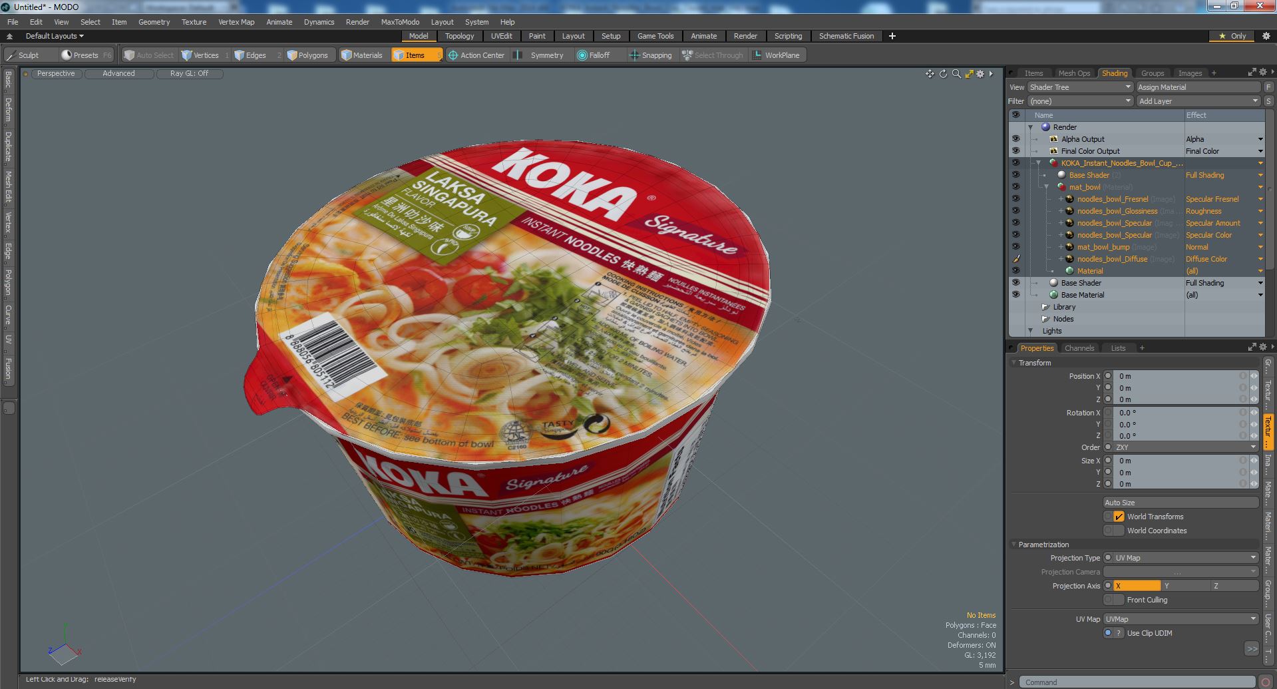The image size is (1277, 689).
Task: Select projection axis Y
Action: tap(1185, 586)
